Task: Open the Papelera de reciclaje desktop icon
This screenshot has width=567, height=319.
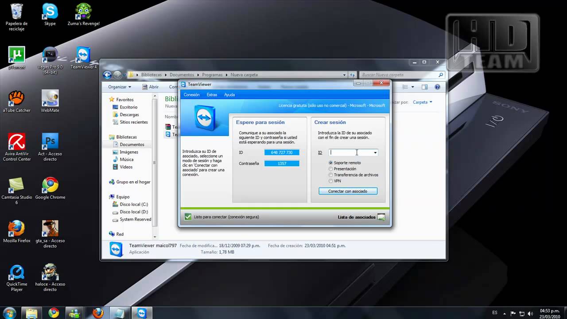Action: click(17, 17)
